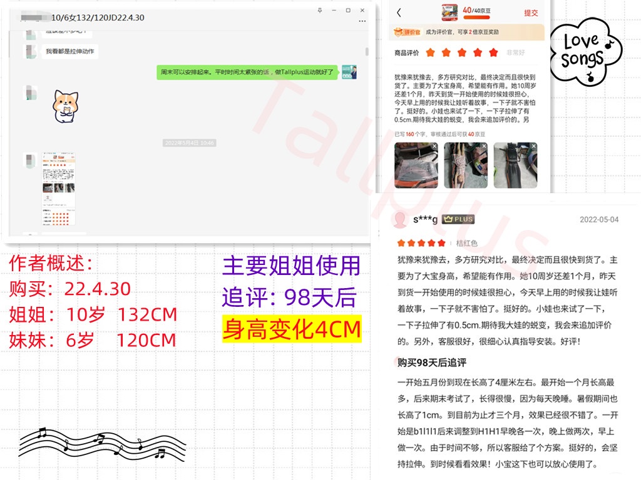Screen dimensions: 641x480
Task: Click the PLUS member badge
Action: pos(458,219)
